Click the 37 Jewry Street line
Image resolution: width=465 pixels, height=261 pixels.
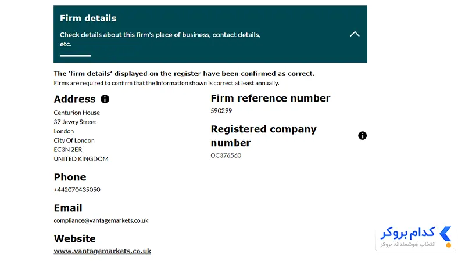pyautogui.click(x=75, y=122)
